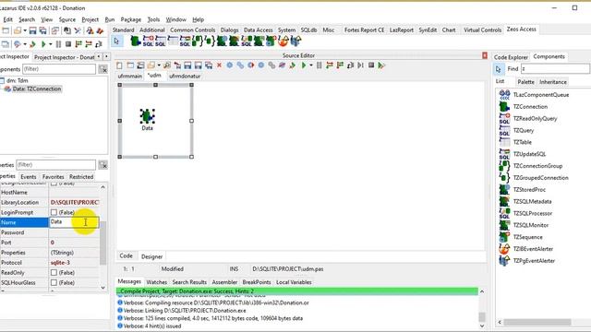Open Code Explorer tab
The width and height of the screenshot is (591, 332).
tap(511, 57)
